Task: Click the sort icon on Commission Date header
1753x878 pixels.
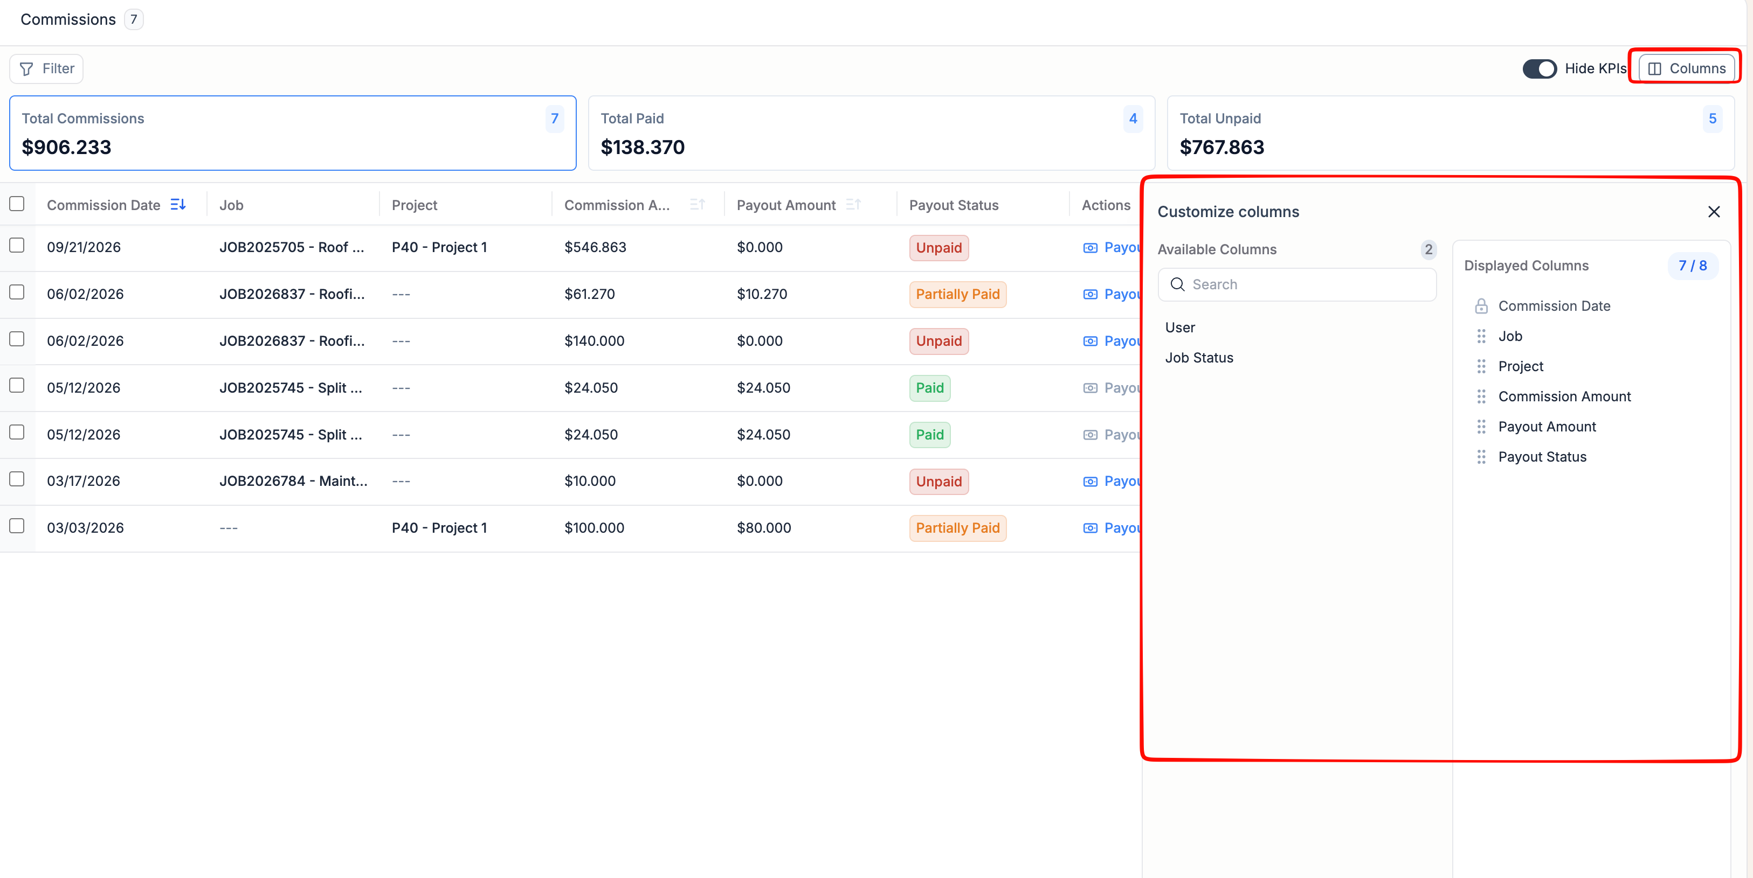Action: pos(177,205)
